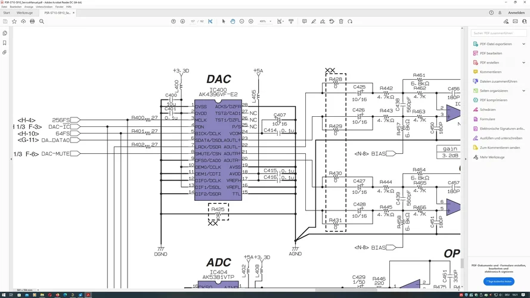
Task: Select the Hand pan tool
Action: 233,21
